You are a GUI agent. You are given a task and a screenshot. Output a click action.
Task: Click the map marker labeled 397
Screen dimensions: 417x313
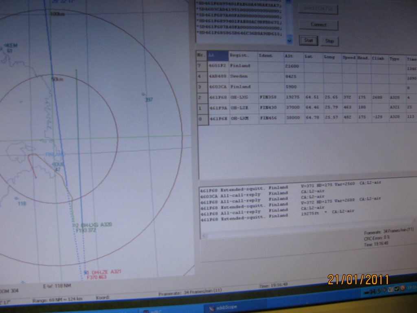pyautogui.click(x=143, y=95)
